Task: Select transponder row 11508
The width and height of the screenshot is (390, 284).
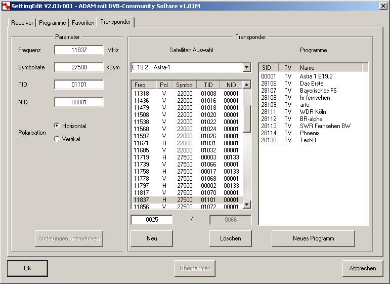Action: (x=187, y=115)
